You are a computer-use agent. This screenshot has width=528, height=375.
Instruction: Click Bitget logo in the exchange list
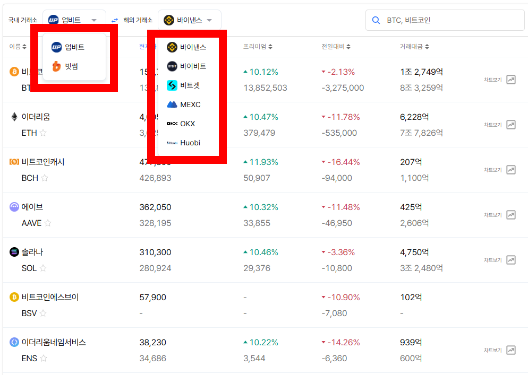click(x=172, y=85)
